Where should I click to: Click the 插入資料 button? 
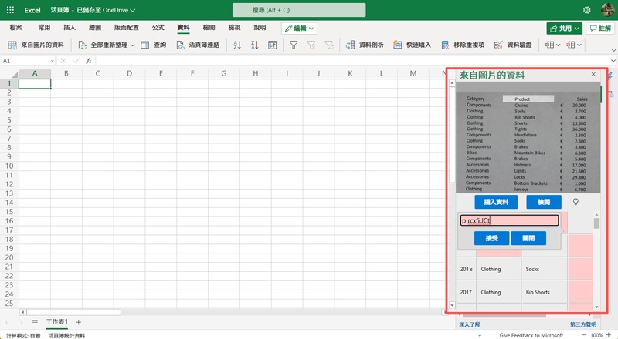[x=496, y=202]
